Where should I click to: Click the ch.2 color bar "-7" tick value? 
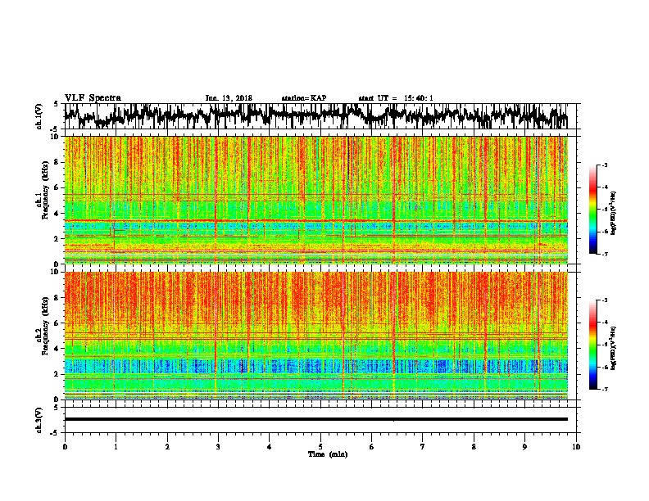(605, 390)
